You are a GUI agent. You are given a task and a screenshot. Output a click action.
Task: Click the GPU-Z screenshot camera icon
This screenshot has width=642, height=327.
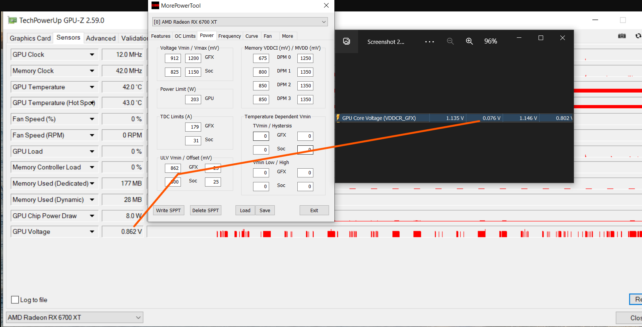click(x=622, y=36)
